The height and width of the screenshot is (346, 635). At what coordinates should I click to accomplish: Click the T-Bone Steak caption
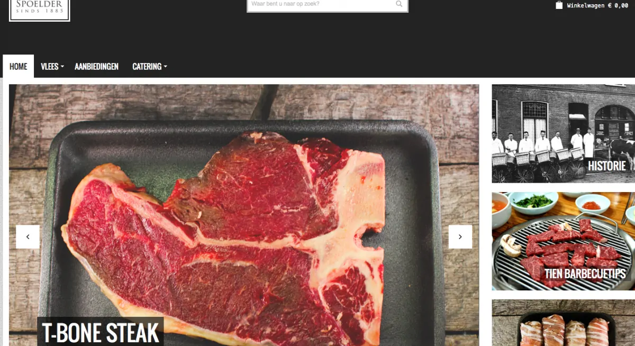point(101,332)
